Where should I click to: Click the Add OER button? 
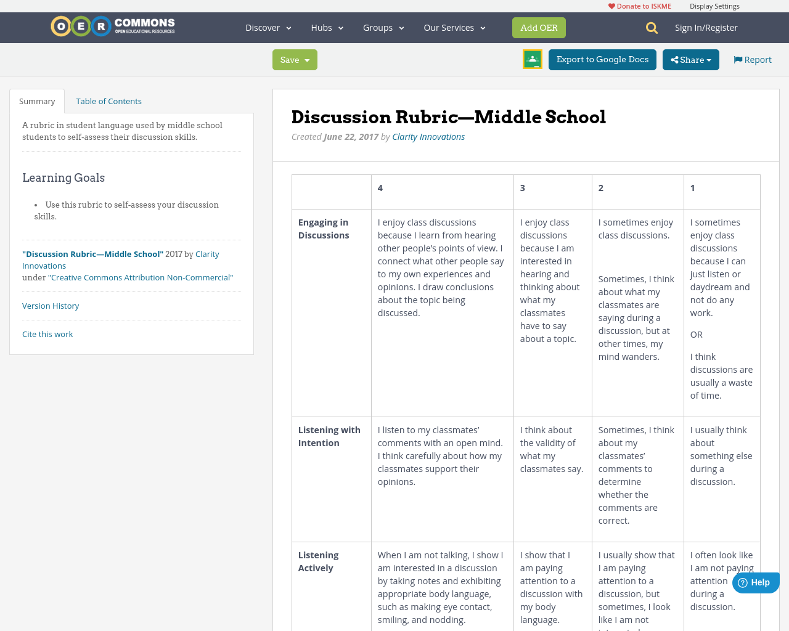coord(539,27)
